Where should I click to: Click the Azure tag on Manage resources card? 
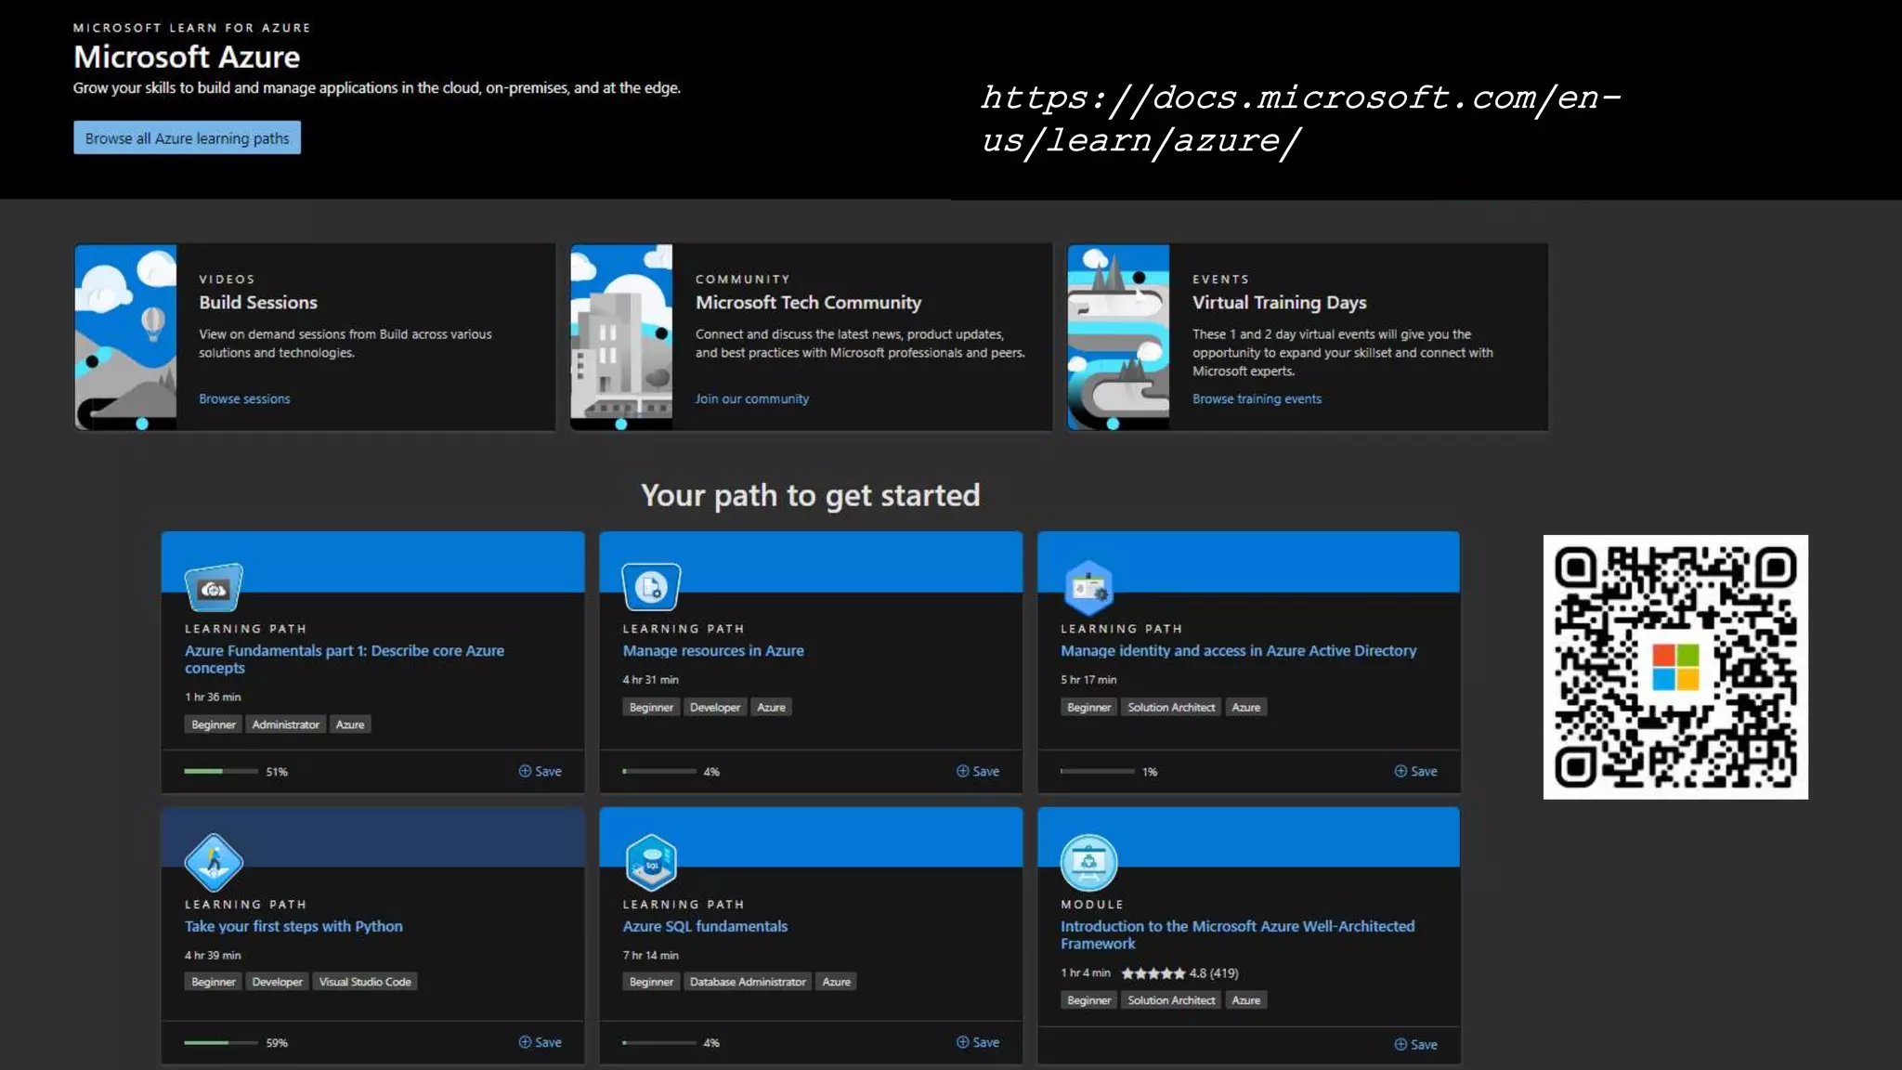(x=771, y=707)
